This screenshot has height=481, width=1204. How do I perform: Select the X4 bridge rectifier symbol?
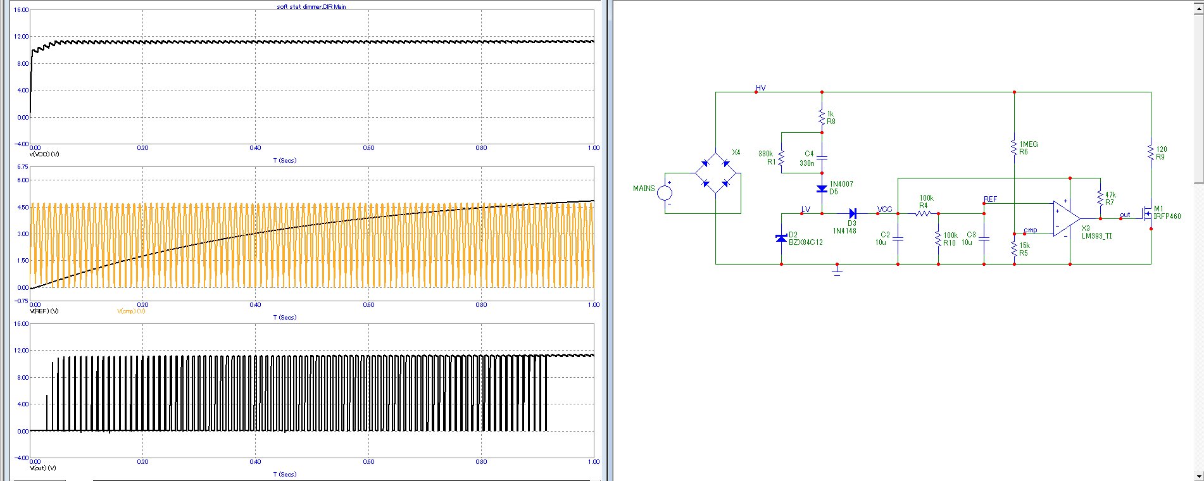(x=716, y=173)
